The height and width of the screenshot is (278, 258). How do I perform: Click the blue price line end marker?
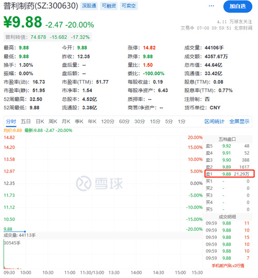(25, 232)
